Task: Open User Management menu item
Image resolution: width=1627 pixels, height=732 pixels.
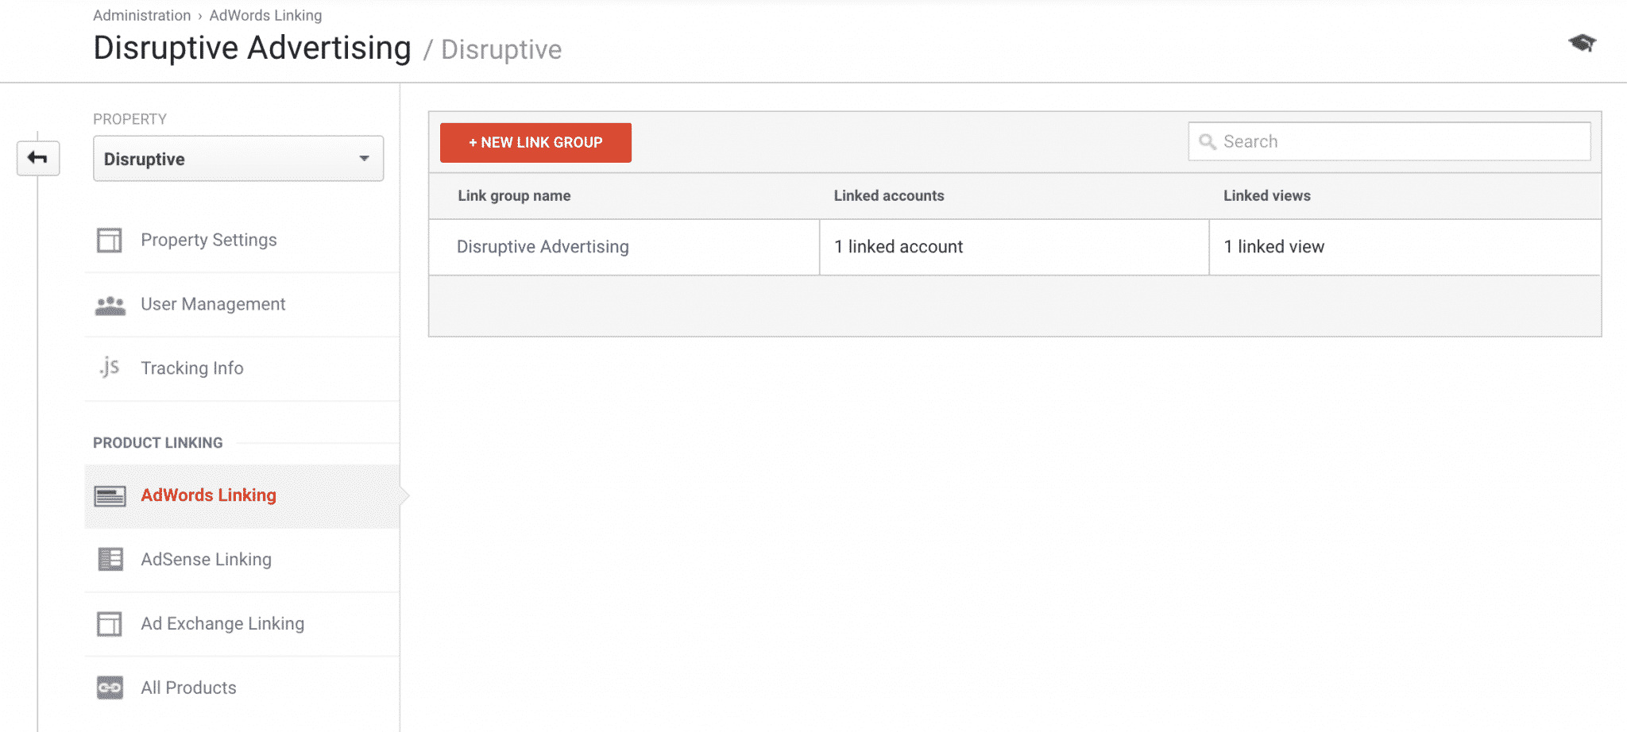Action: 242,304
